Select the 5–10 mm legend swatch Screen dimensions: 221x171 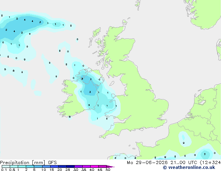tap(38, 166)
